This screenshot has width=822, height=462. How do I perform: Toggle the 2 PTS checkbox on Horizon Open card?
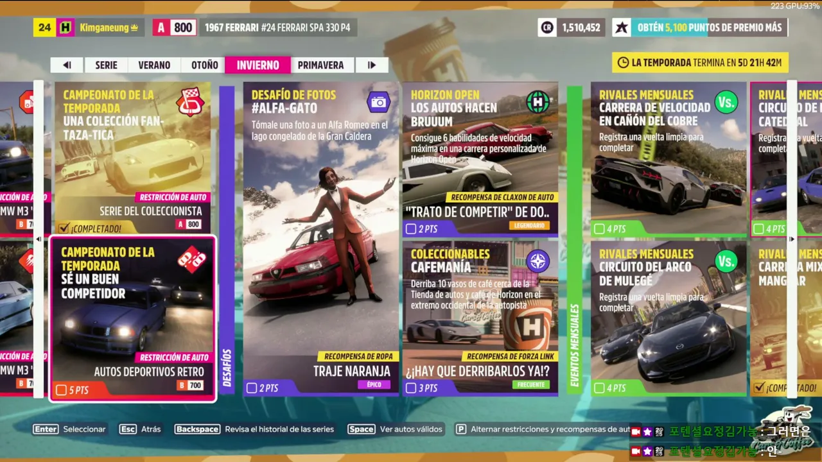pos(411,229)
